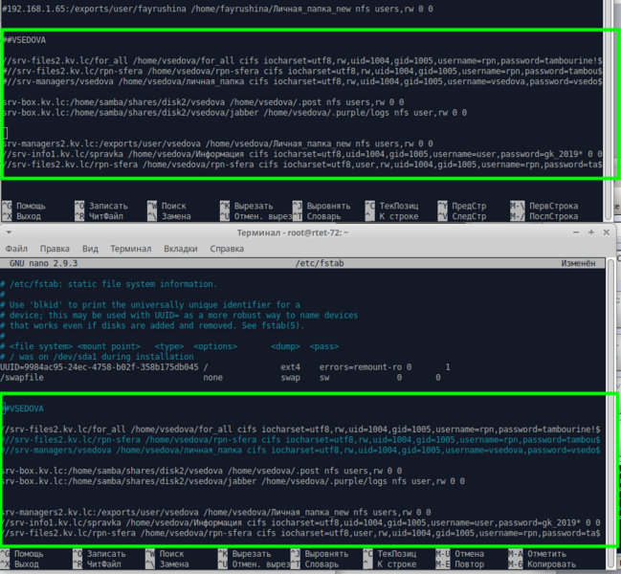The height and width of the screenshot is (574, 621).
Task: Open the Вкладки menu
Action: pyautogui.click(x=181, y=249)
